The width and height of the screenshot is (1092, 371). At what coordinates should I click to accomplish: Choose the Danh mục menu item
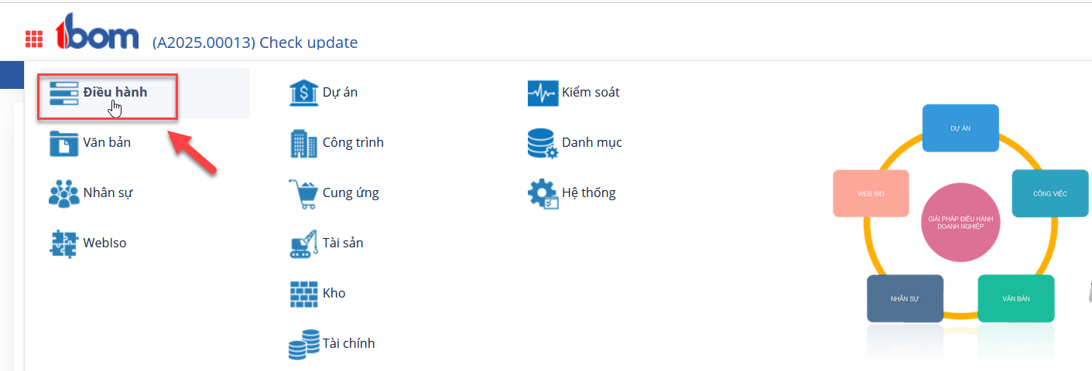click(574, 143)
